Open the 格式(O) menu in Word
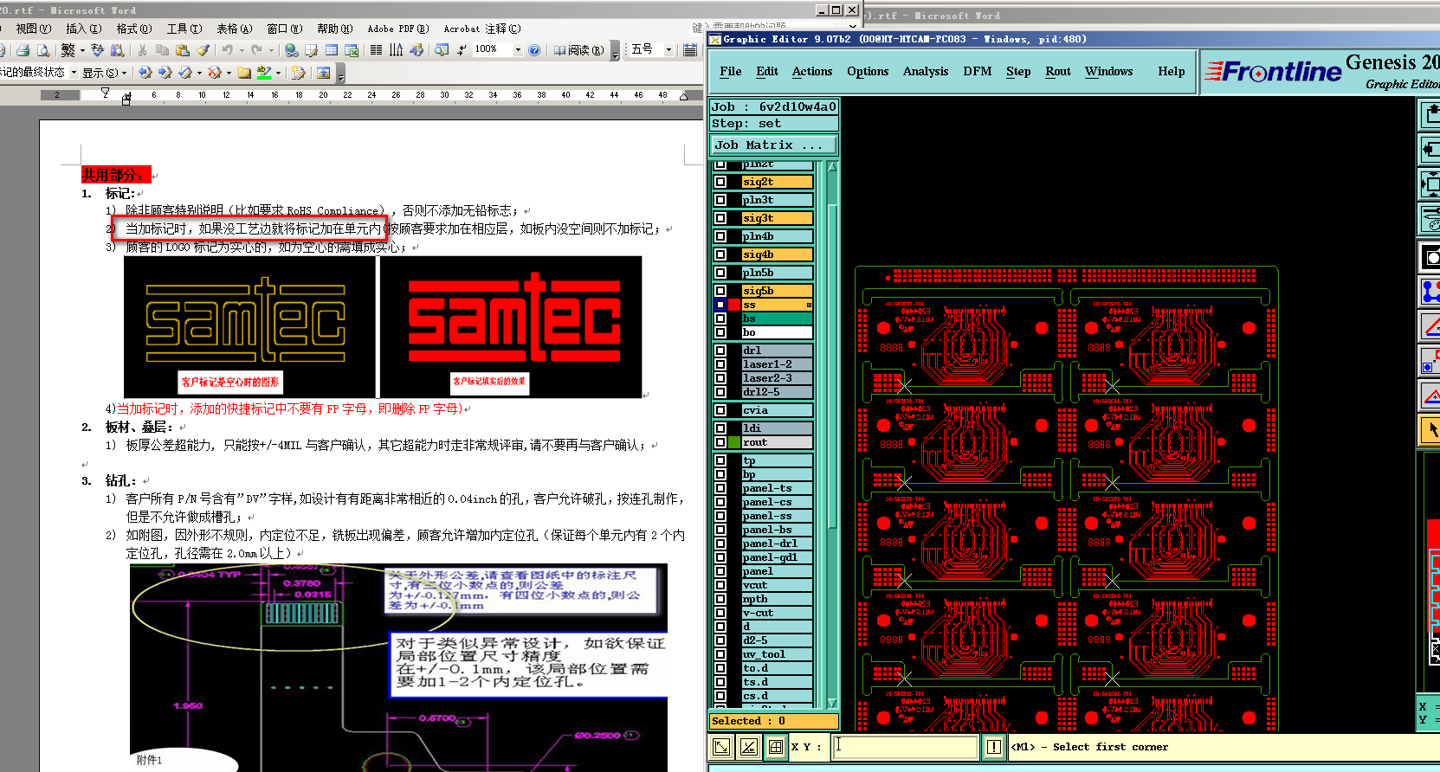The image size is (1440, 772). [x=133, y=29]
